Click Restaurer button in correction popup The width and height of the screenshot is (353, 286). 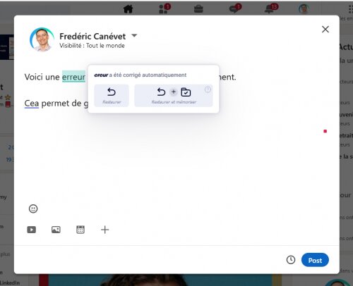(112, 96)
